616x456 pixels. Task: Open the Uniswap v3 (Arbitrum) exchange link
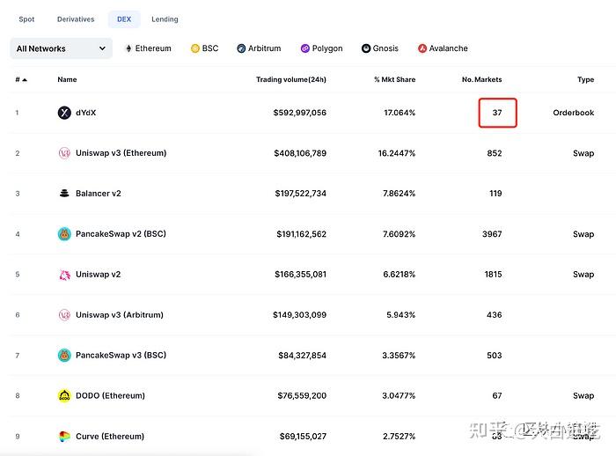[120, 315]
